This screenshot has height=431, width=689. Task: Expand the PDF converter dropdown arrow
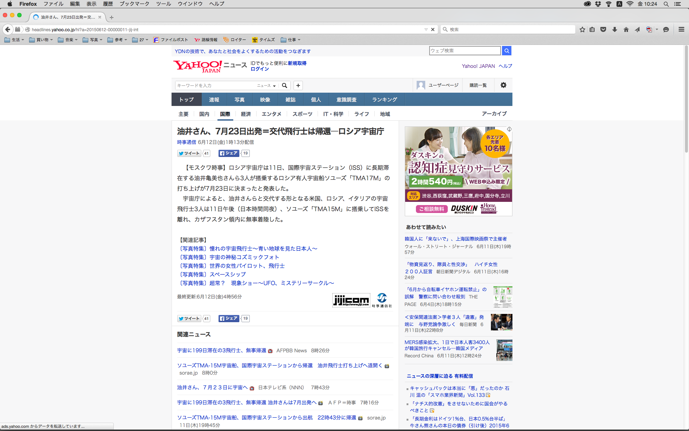[x=657, y=29]
